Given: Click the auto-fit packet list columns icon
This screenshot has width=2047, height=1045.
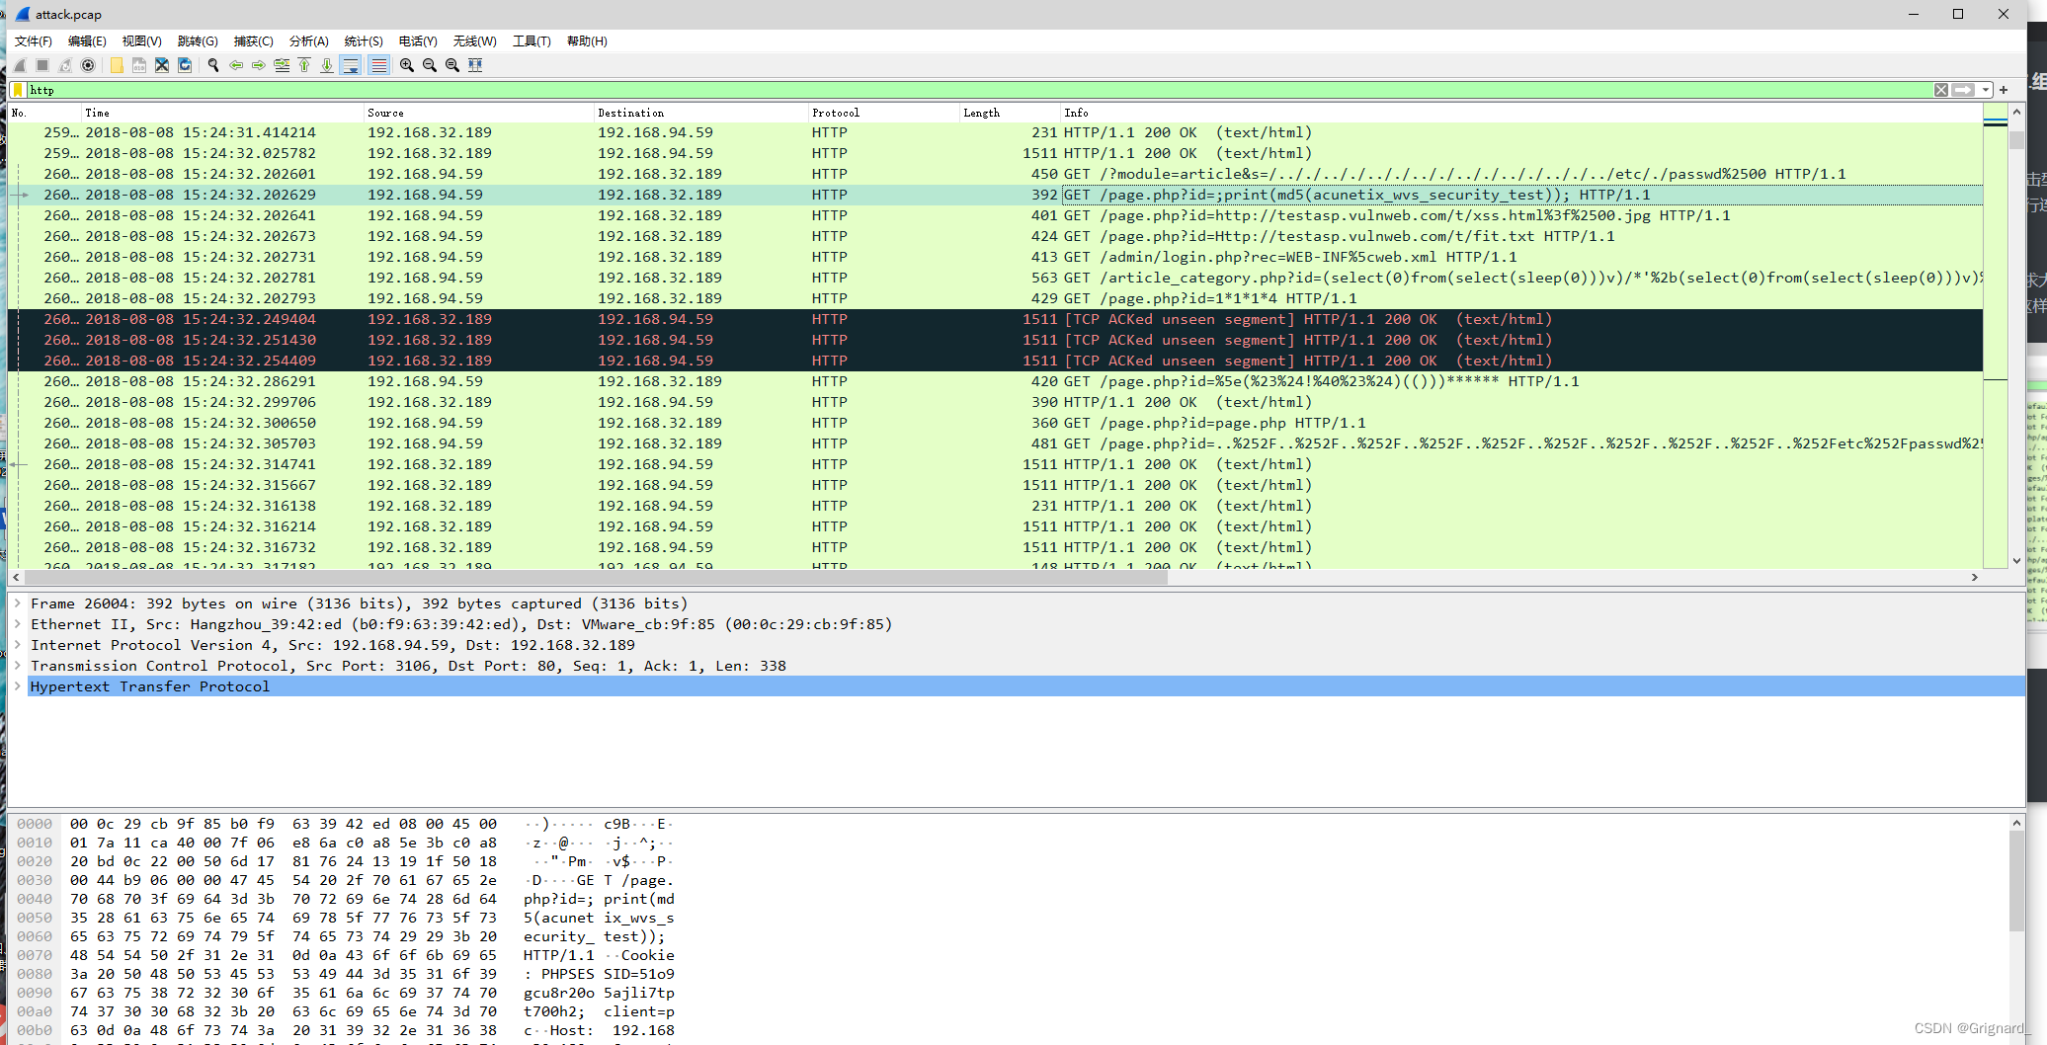Looking at the screenshot, I should click(475, 65).
